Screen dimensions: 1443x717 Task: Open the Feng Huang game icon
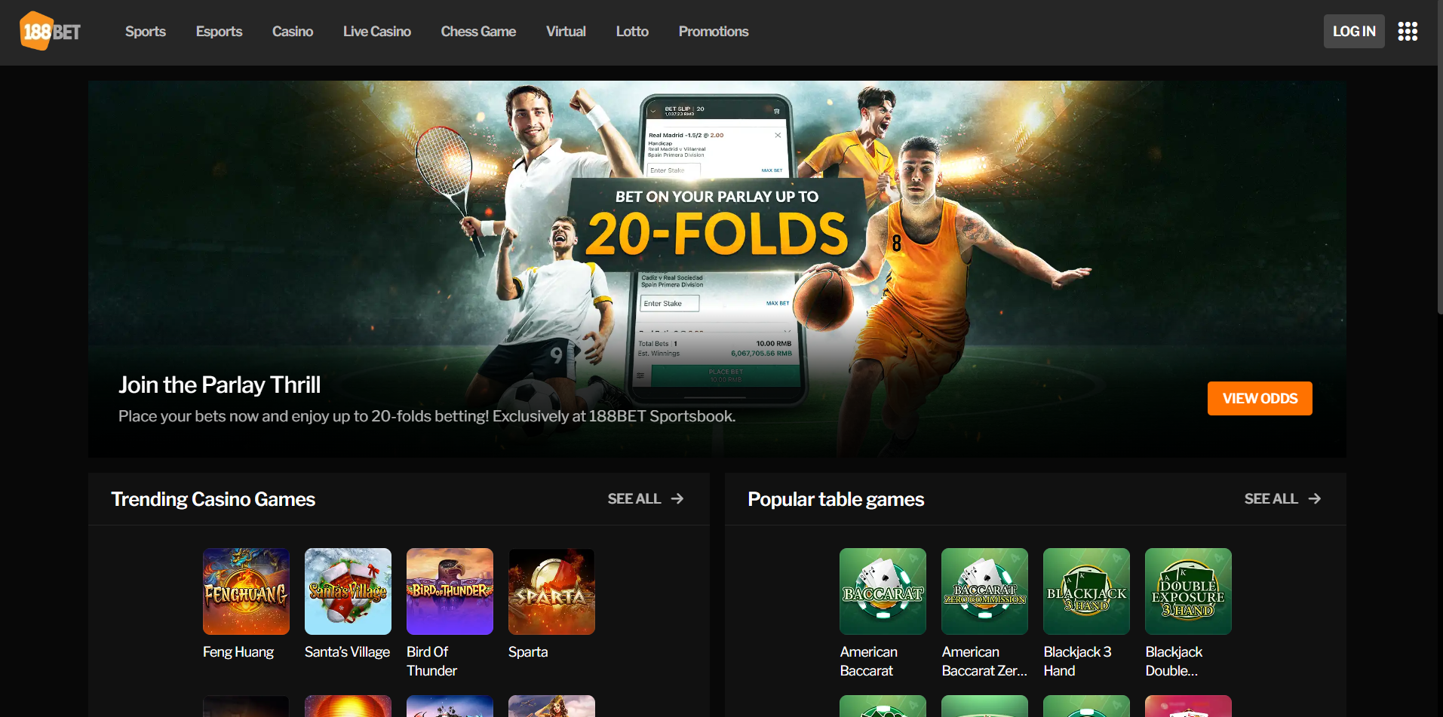point(246,591)
